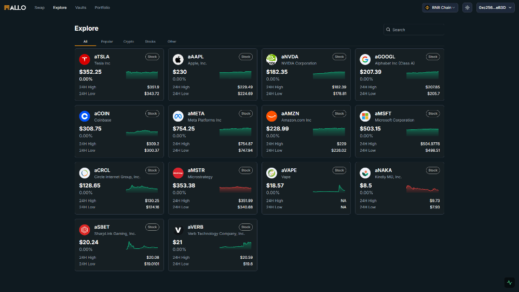The width and height of the screenshot is (519, 292).
Task: Open the Vaults page from navigation
Action: click(x=81, y=8)
